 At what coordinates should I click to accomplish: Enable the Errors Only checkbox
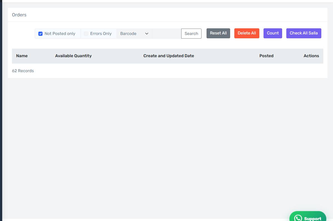(86, 34)
